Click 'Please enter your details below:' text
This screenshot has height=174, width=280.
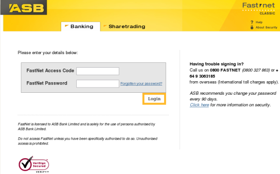[48, 53]
